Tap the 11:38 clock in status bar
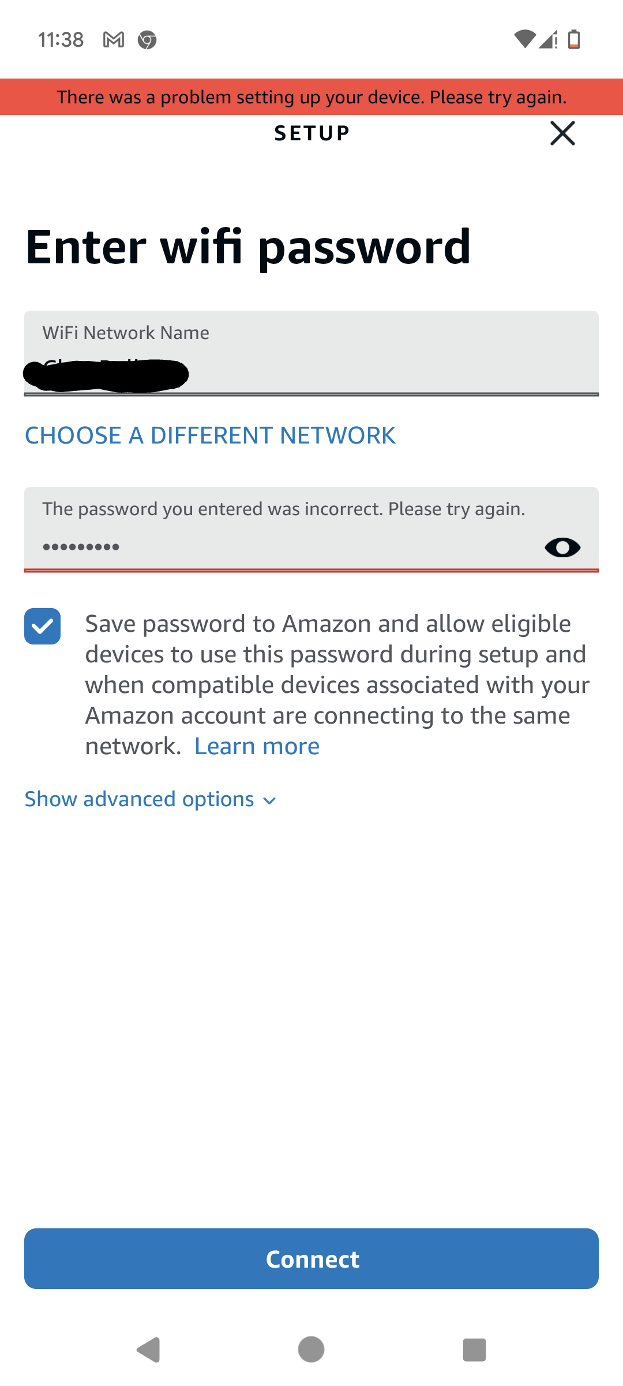The image size is (623, 1386). coord(61,40)
